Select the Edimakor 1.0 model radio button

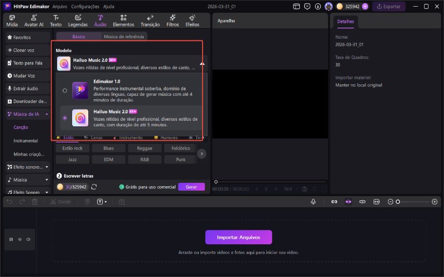pyautogui.click(x=65, y=90)
